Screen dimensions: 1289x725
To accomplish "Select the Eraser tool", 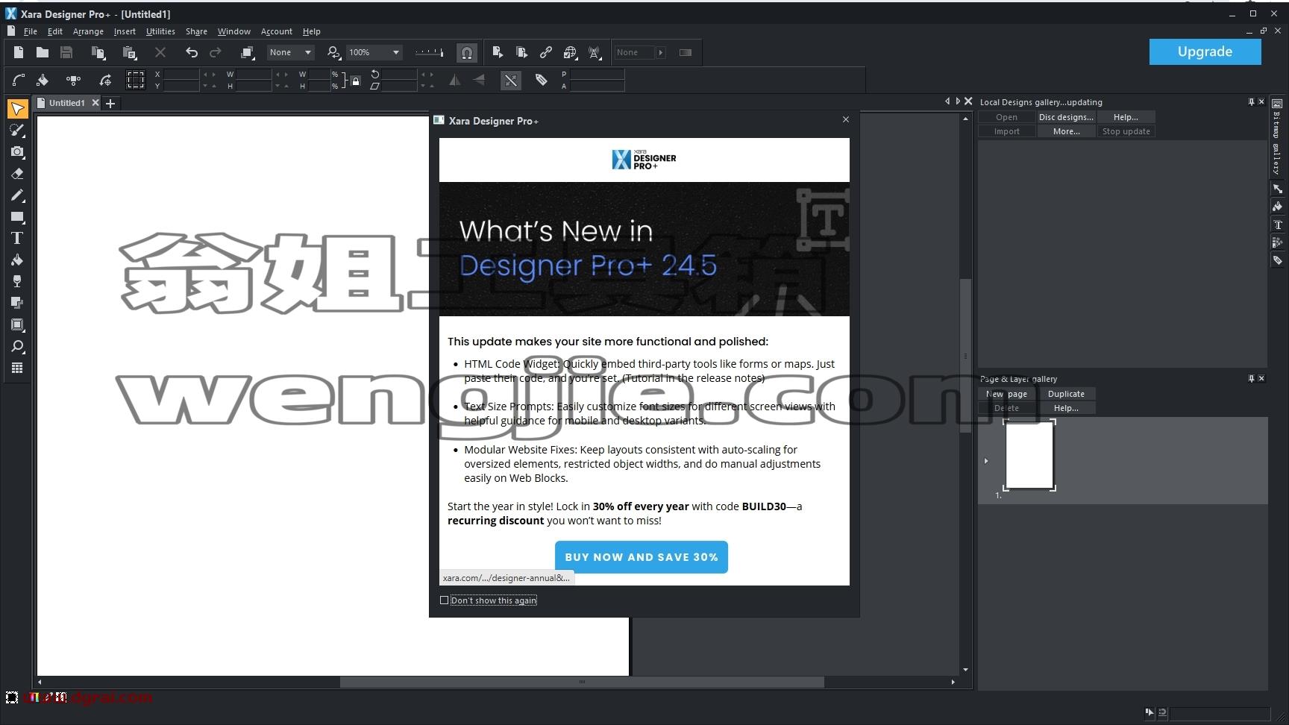I will tap(17, 174).
